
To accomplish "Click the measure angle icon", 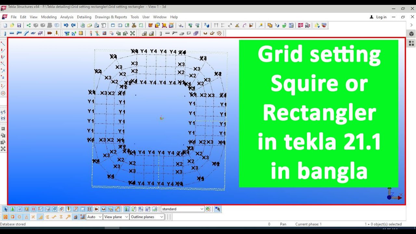I will pos(237,25).
